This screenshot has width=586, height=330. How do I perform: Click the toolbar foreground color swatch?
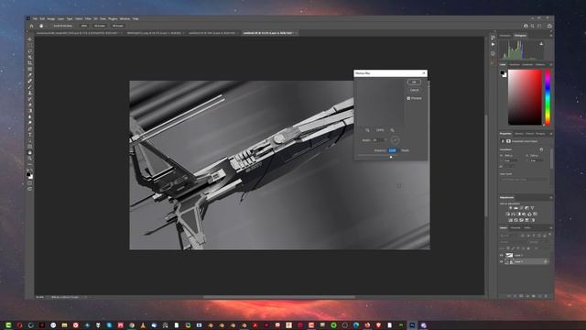pos(28,174)
